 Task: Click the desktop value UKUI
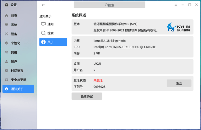pos(97,64)
